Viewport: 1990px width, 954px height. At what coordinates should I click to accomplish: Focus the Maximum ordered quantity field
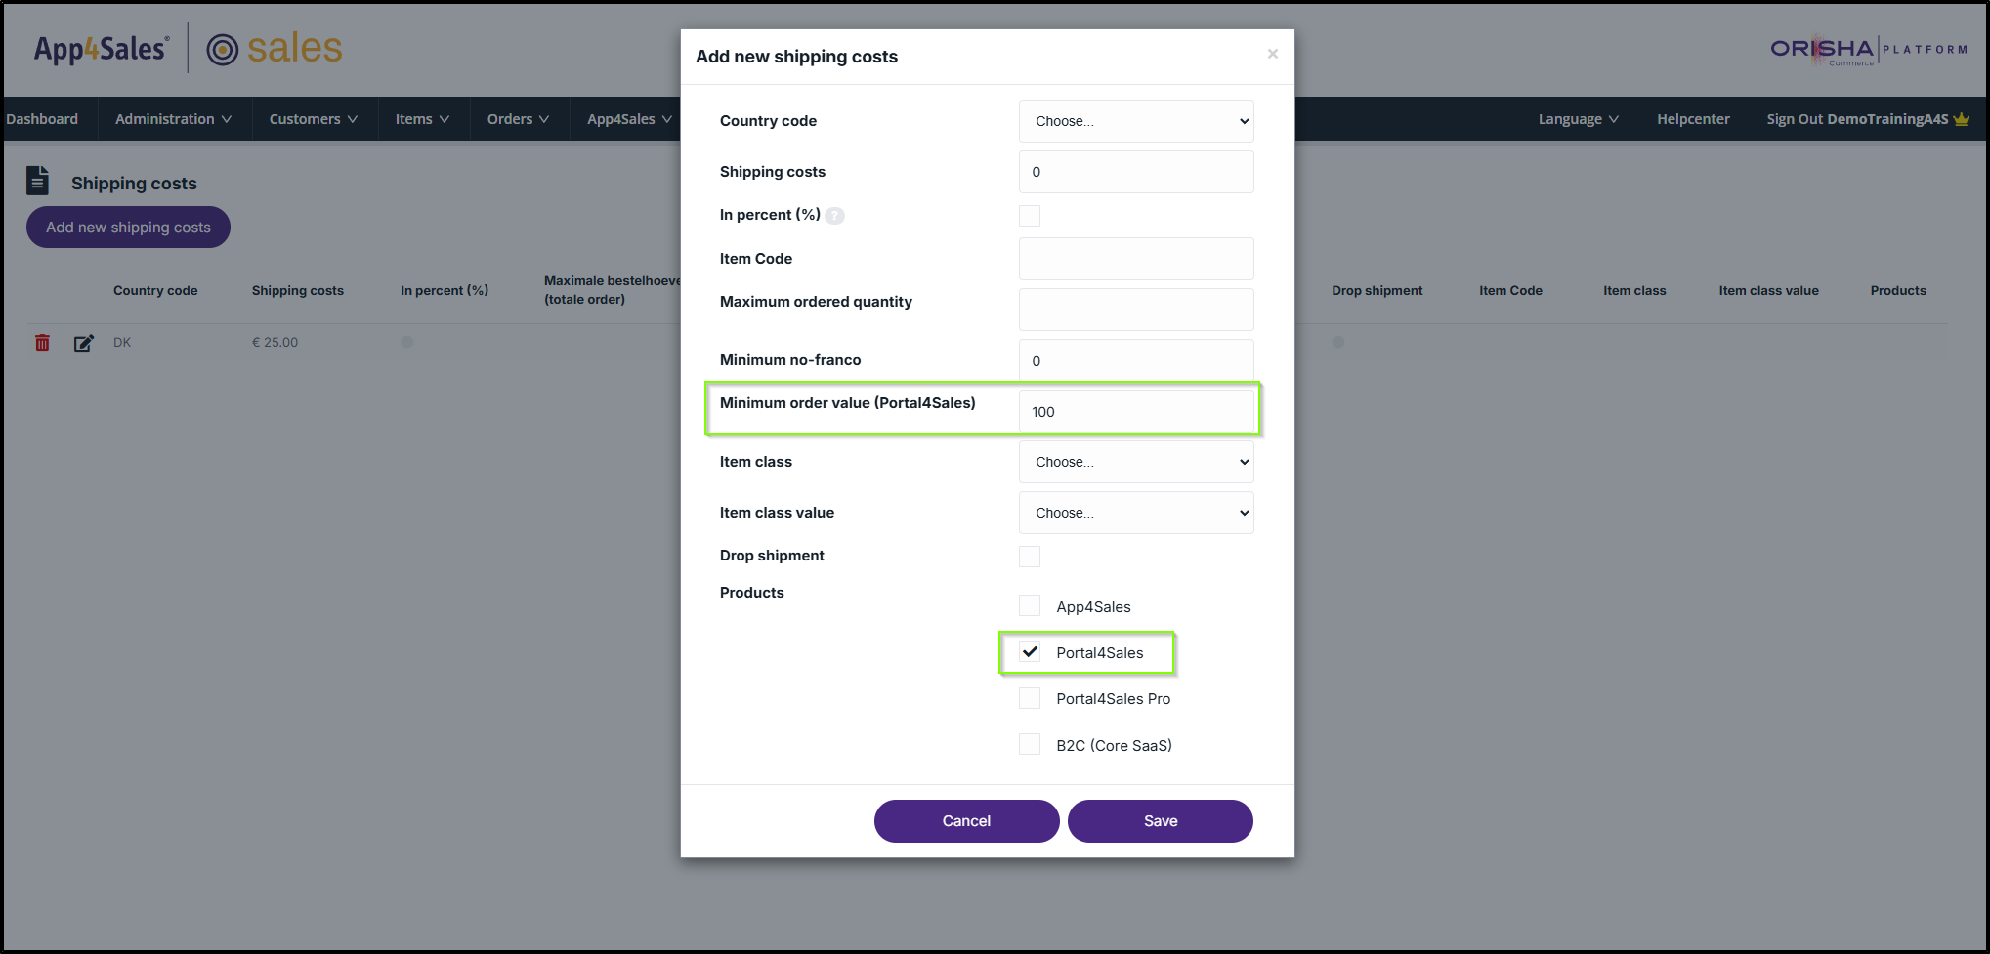coord(1136,310)
